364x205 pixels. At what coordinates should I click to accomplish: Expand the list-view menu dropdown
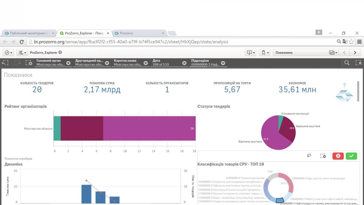(22, 53)
